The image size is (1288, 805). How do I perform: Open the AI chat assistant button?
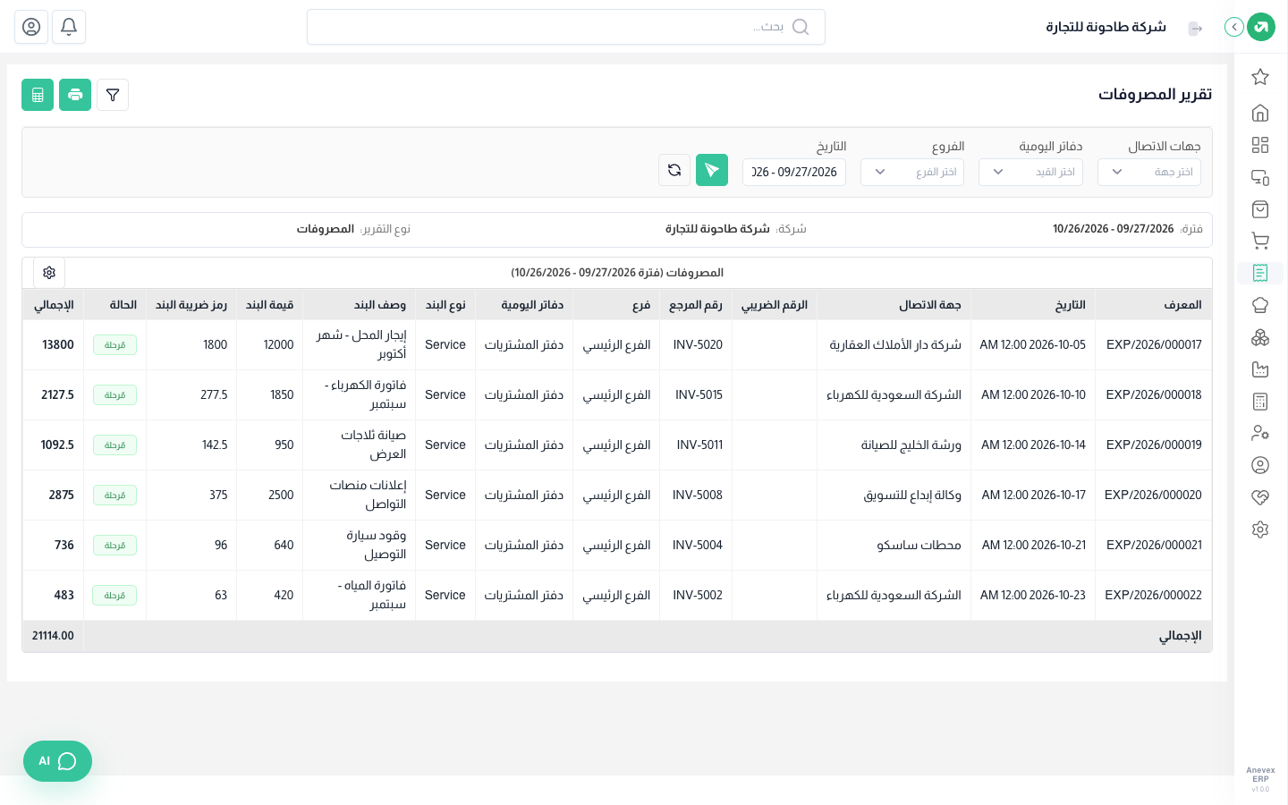[x=57, y=761]
